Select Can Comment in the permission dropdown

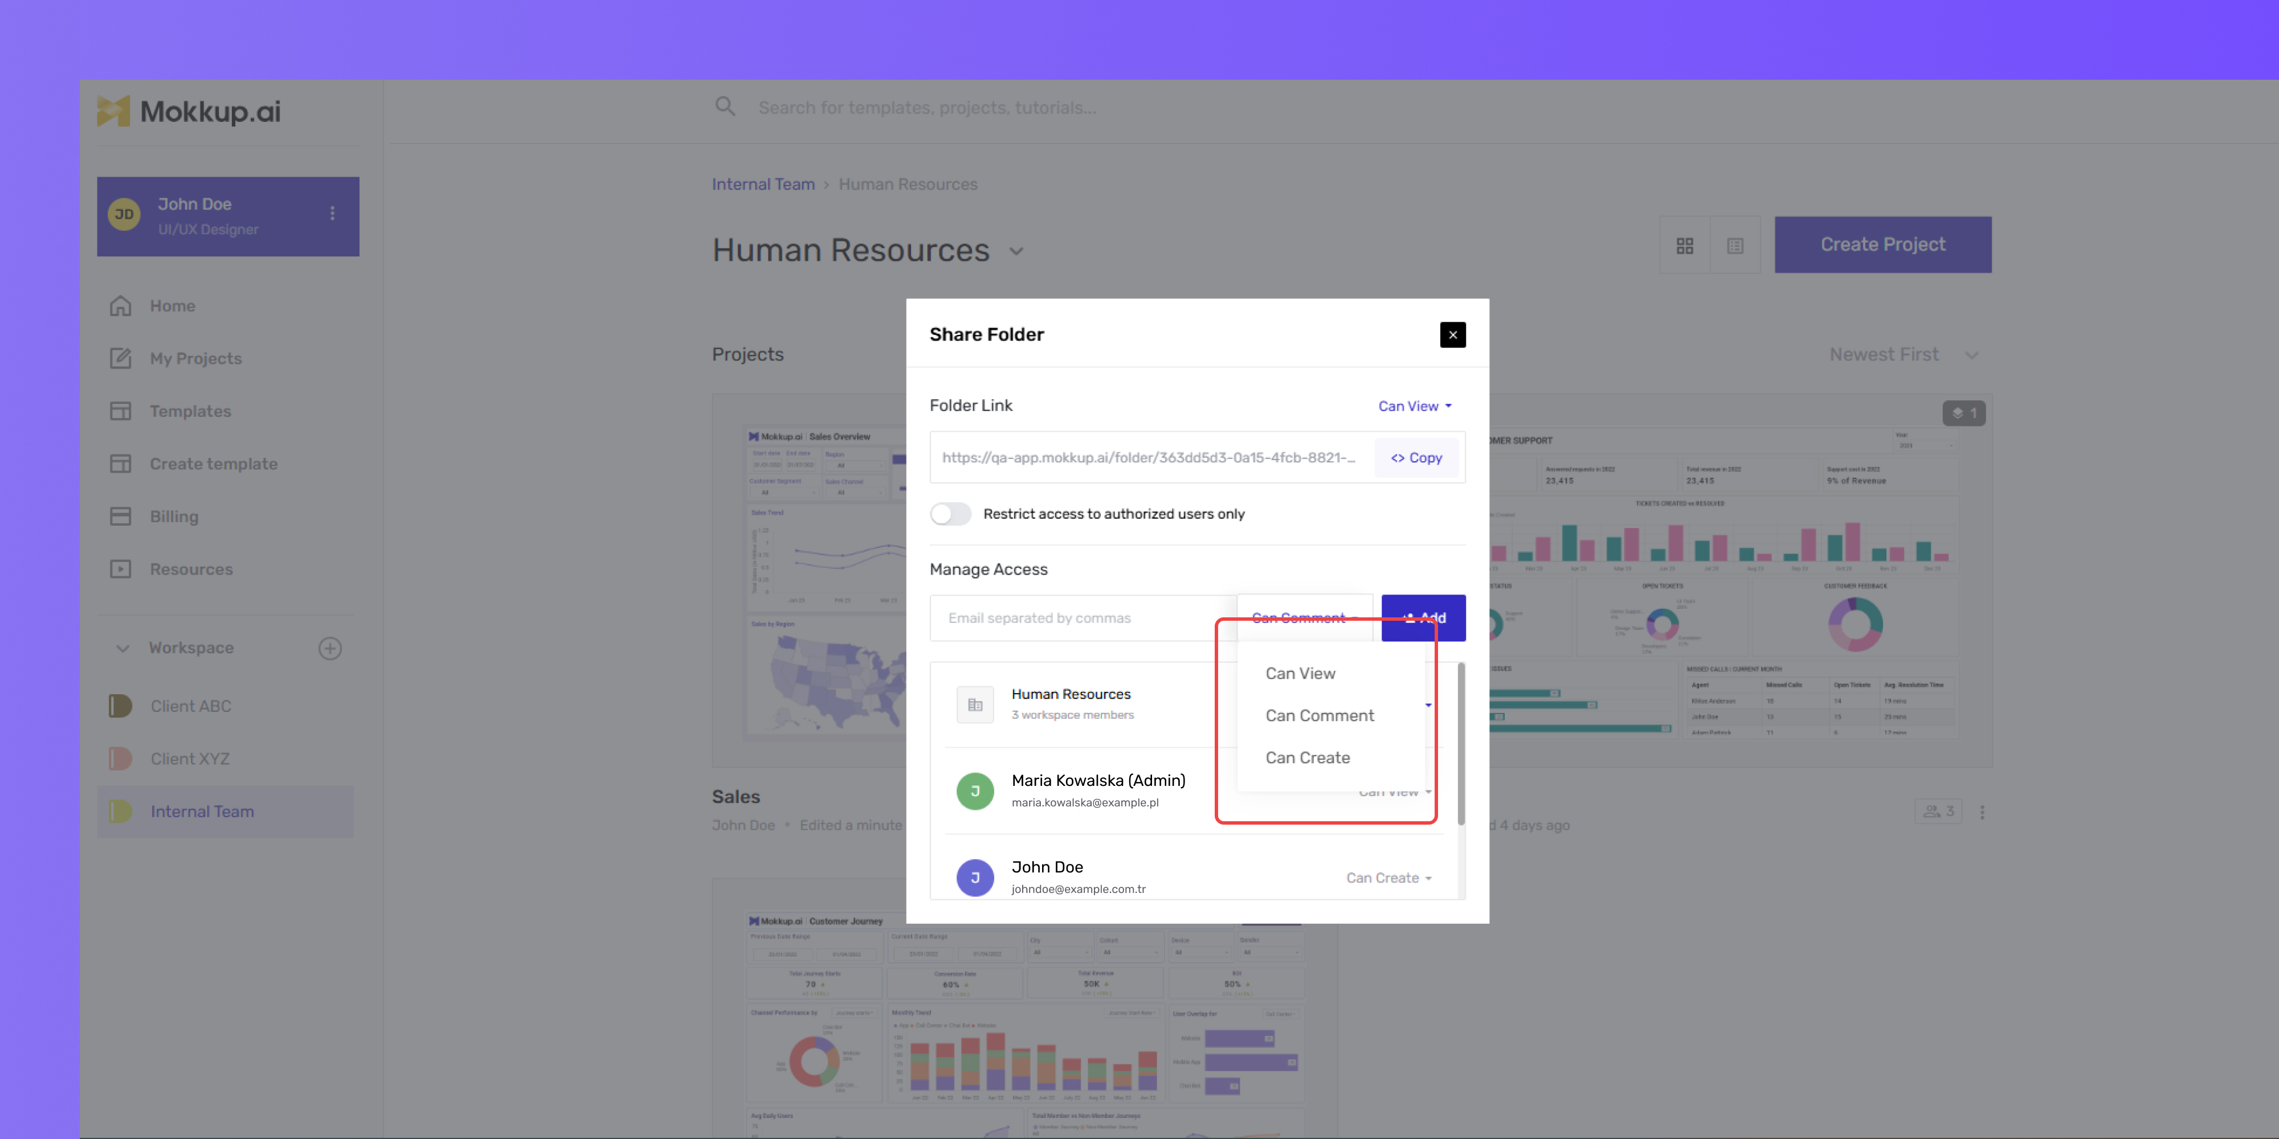coord(1319,715)
